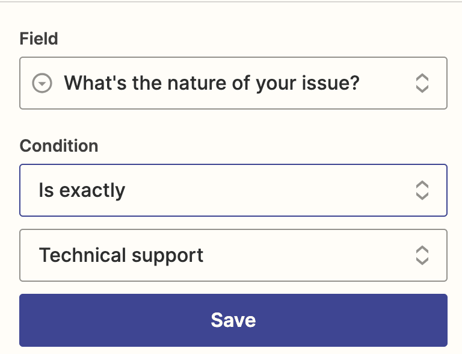This screenshot has height=354, width=462.
Task: Save the filter condition
Action: 233,320
